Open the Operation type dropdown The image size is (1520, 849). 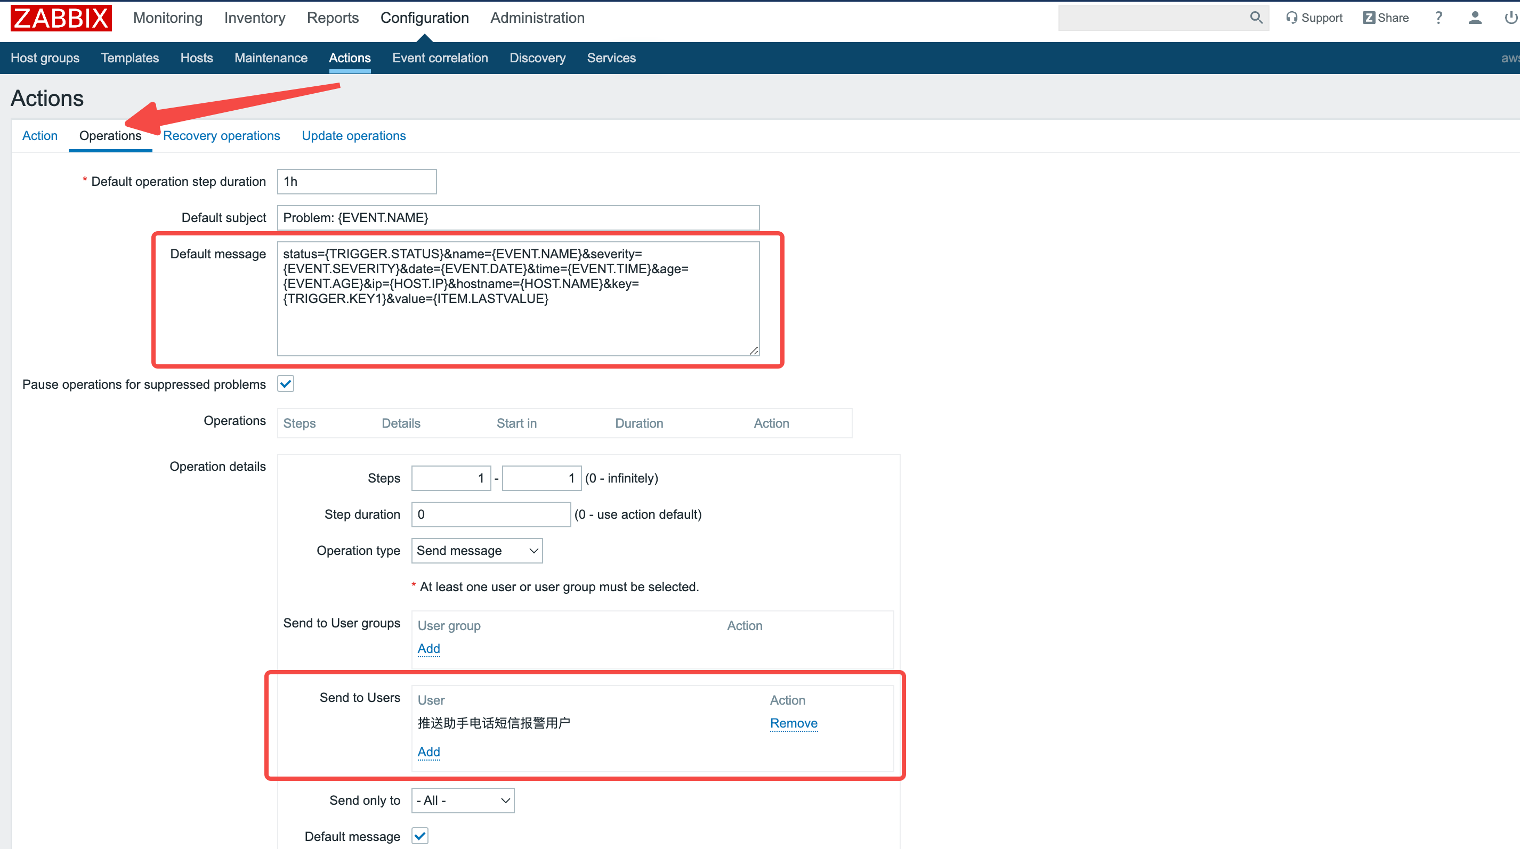click(477, 551)
